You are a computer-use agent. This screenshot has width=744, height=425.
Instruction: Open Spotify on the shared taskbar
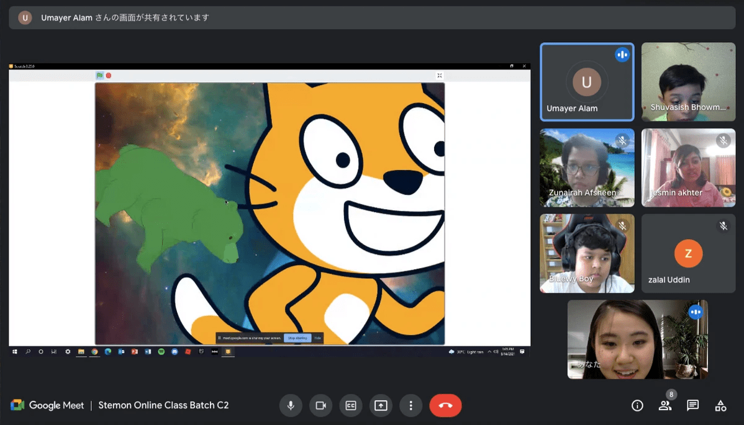coord(161,352)
